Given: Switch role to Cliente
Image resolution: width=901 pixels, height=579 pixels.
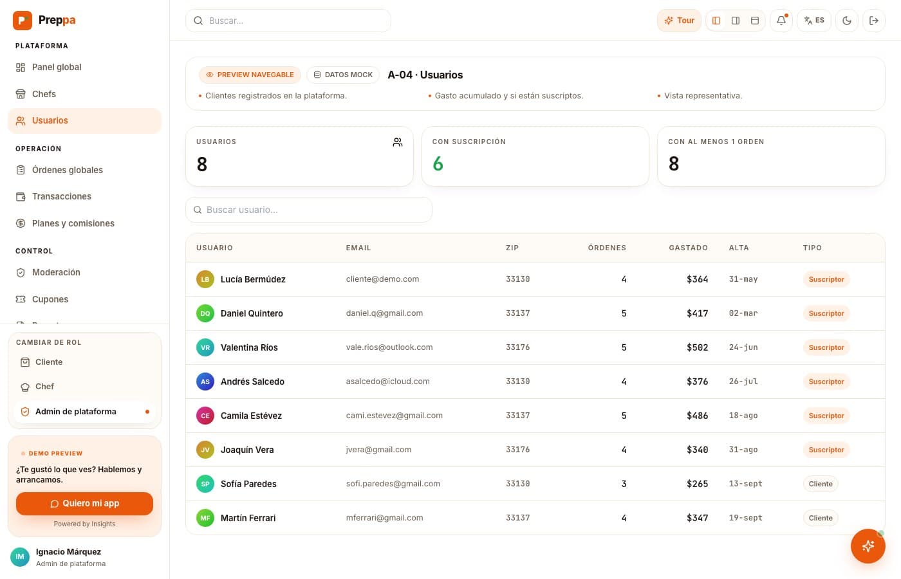Looking at the screenshot, I should coord(84,362).
